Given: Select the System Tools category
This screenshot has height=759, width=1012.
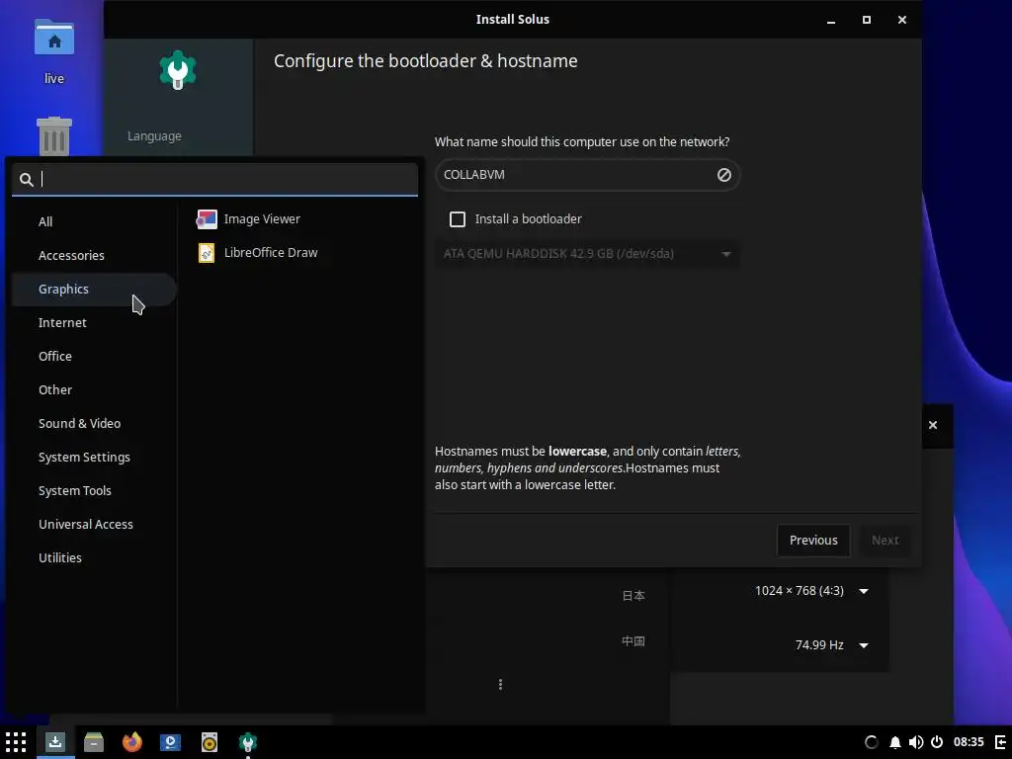Looking at the screenshot, I should 94,490.
